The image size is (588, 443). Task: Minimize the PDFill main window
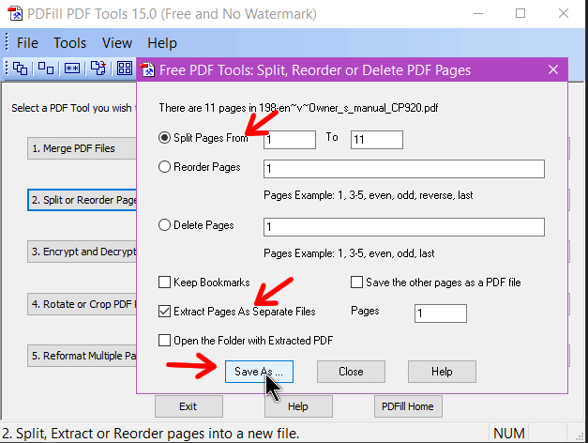tap(478, 13)
